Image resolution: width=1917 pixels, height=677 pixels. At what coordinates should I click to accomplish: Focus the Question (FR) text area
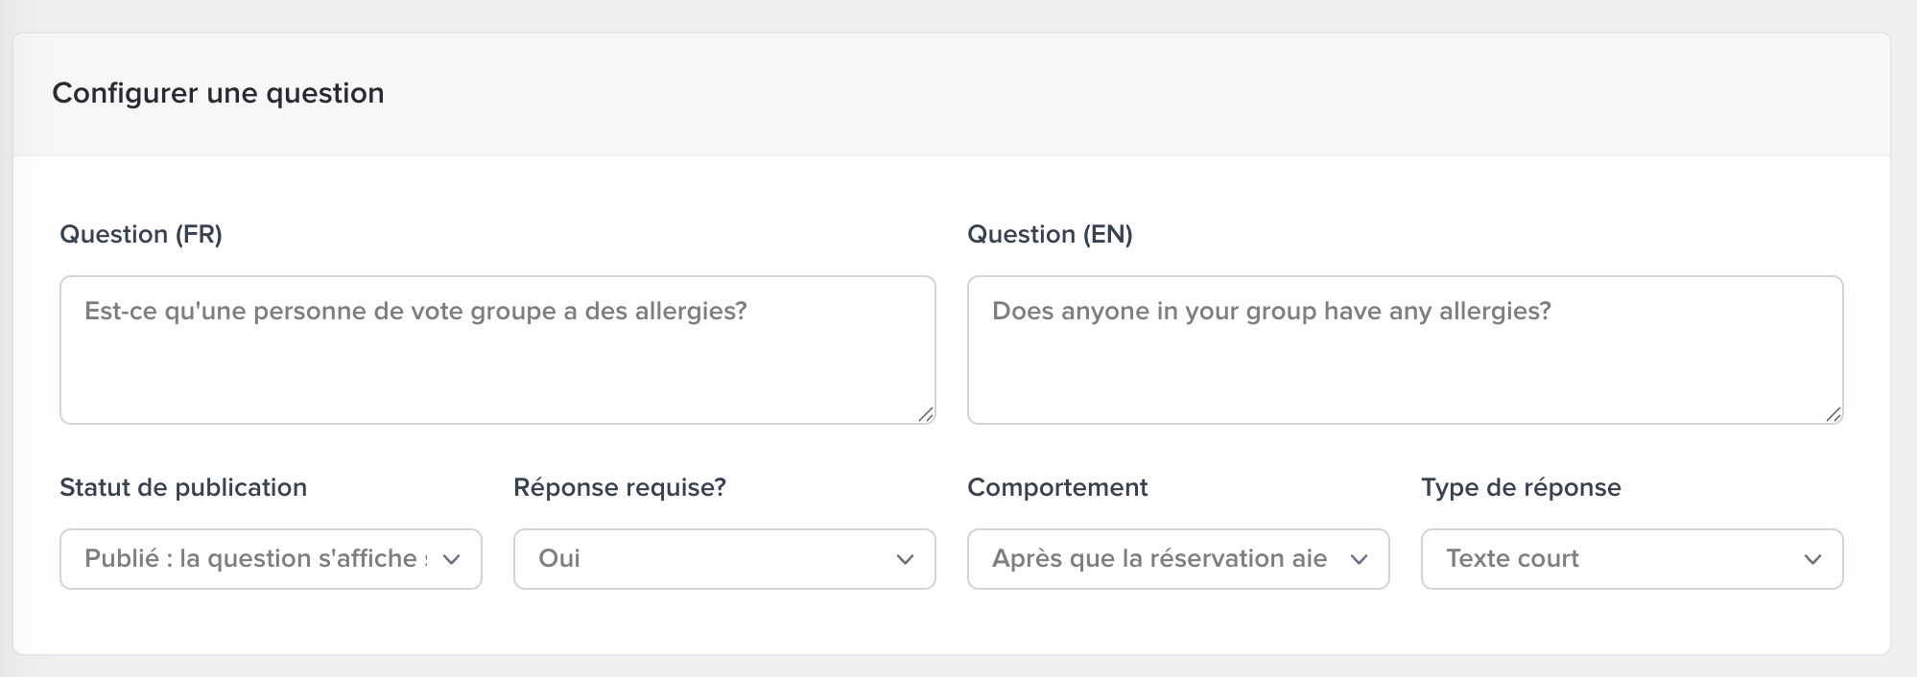point(497,364)
